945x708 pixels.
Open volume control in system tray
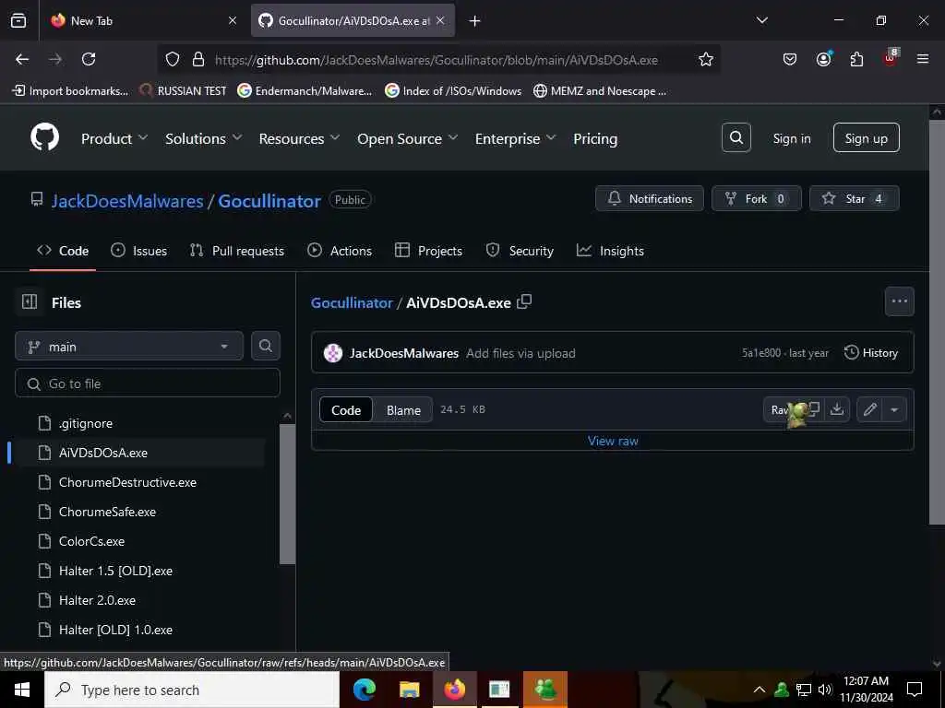coord(824,690)
